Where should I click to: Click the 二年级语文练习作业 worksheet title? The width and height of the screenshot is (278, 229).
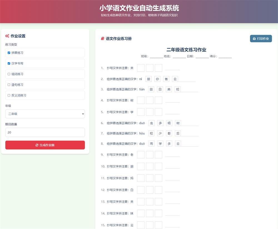click(x=186, y=50)
